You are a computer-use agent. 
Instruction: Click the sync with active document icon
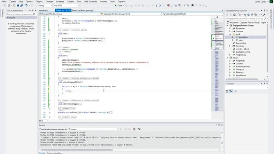[x=245, y=15]
